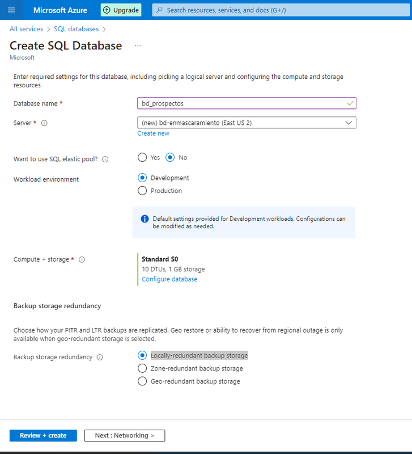
Task: Focus the search resources box
Action: tap(281, 10)
